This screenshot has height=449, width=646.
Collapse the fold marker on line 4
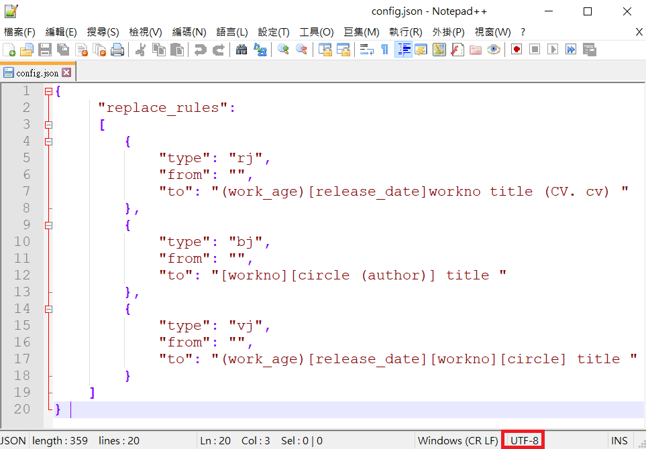click(x=48, y=141)
